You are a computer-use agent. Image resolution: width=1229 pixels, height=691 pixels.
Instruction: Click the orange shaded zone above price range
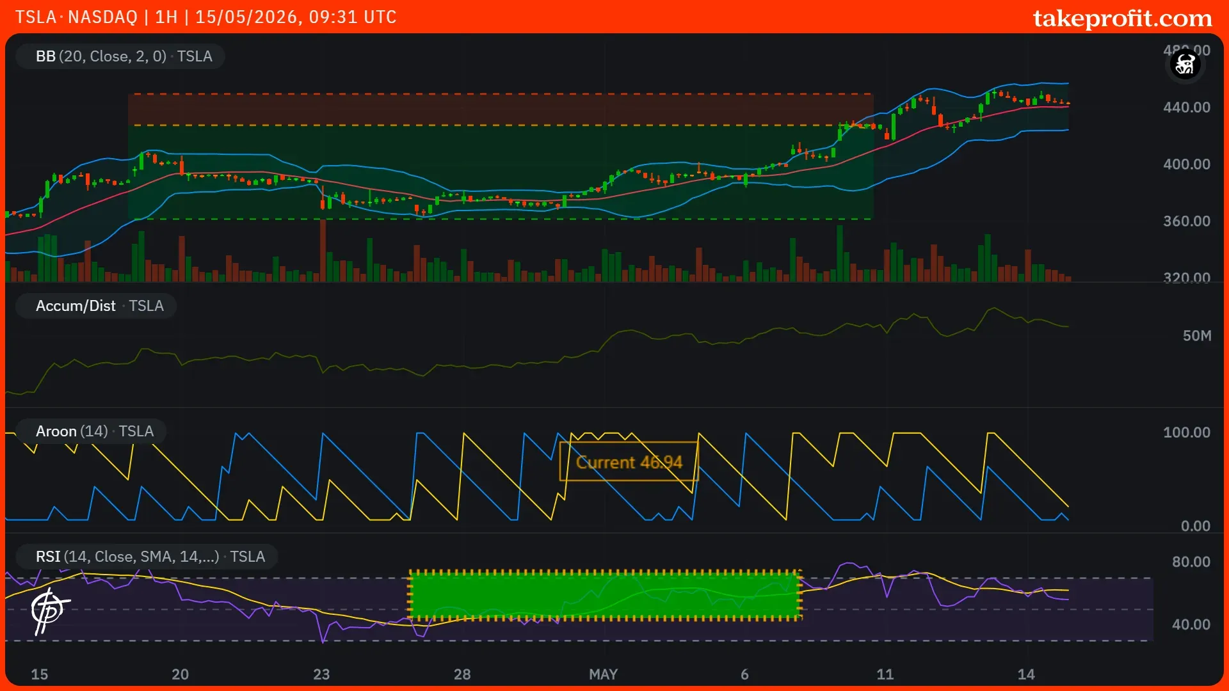click(501, 109)
